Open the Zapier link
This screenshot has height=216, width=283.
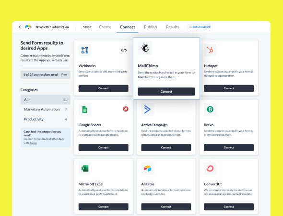click(33, 143)
